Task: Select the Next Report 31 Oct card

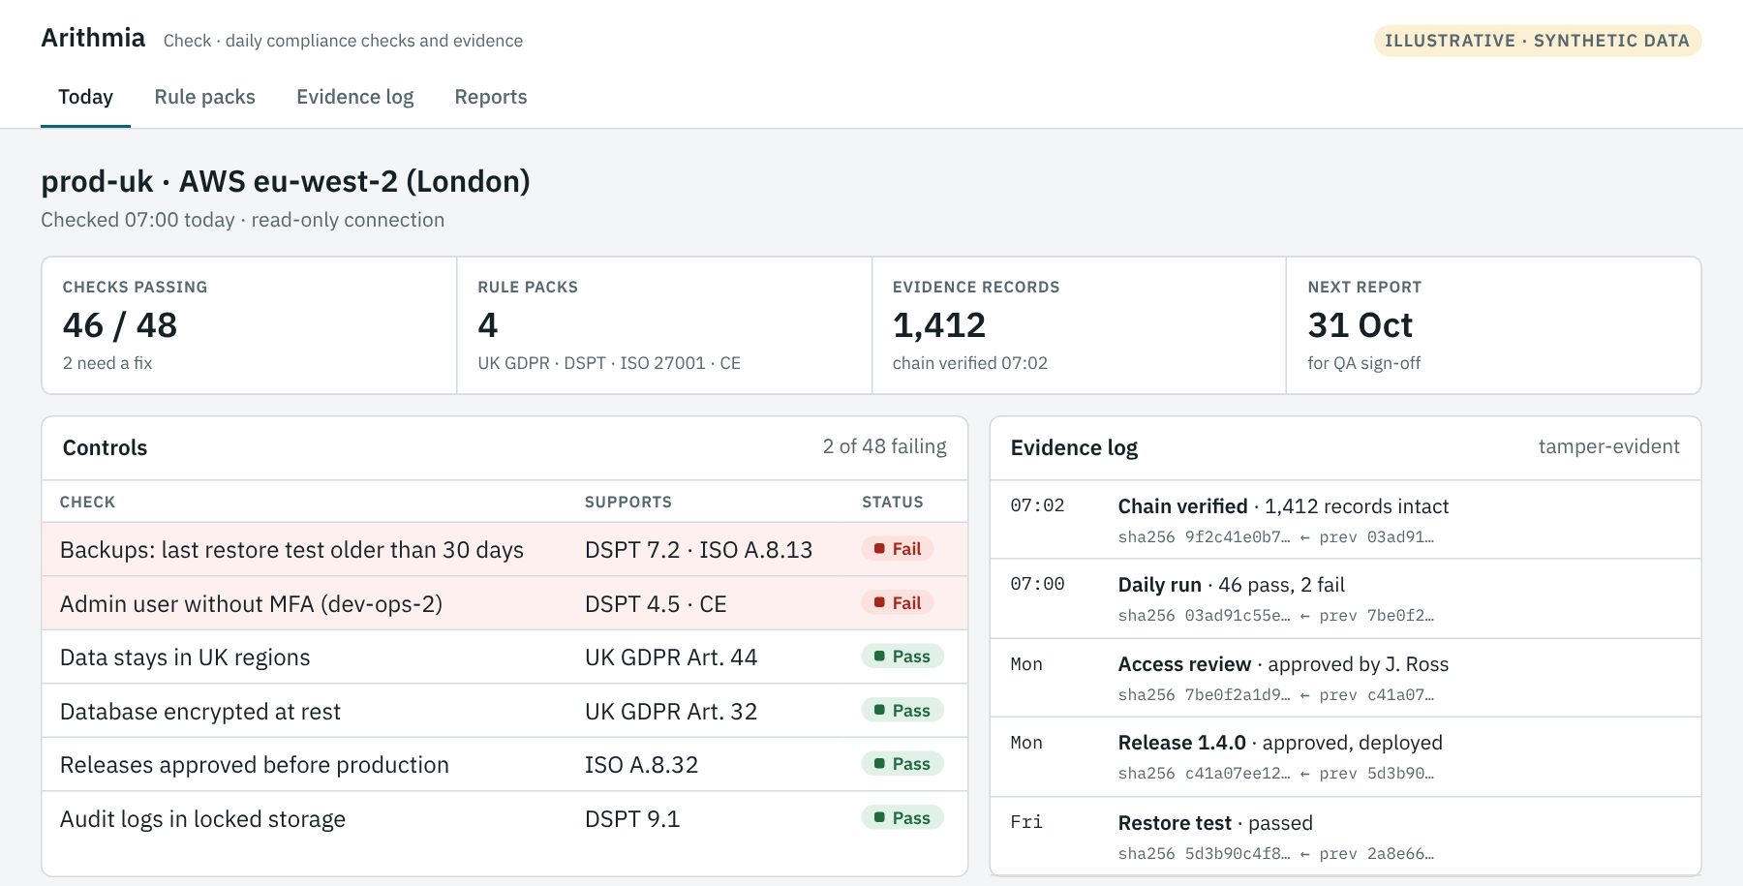Action: click(1493, 325)
